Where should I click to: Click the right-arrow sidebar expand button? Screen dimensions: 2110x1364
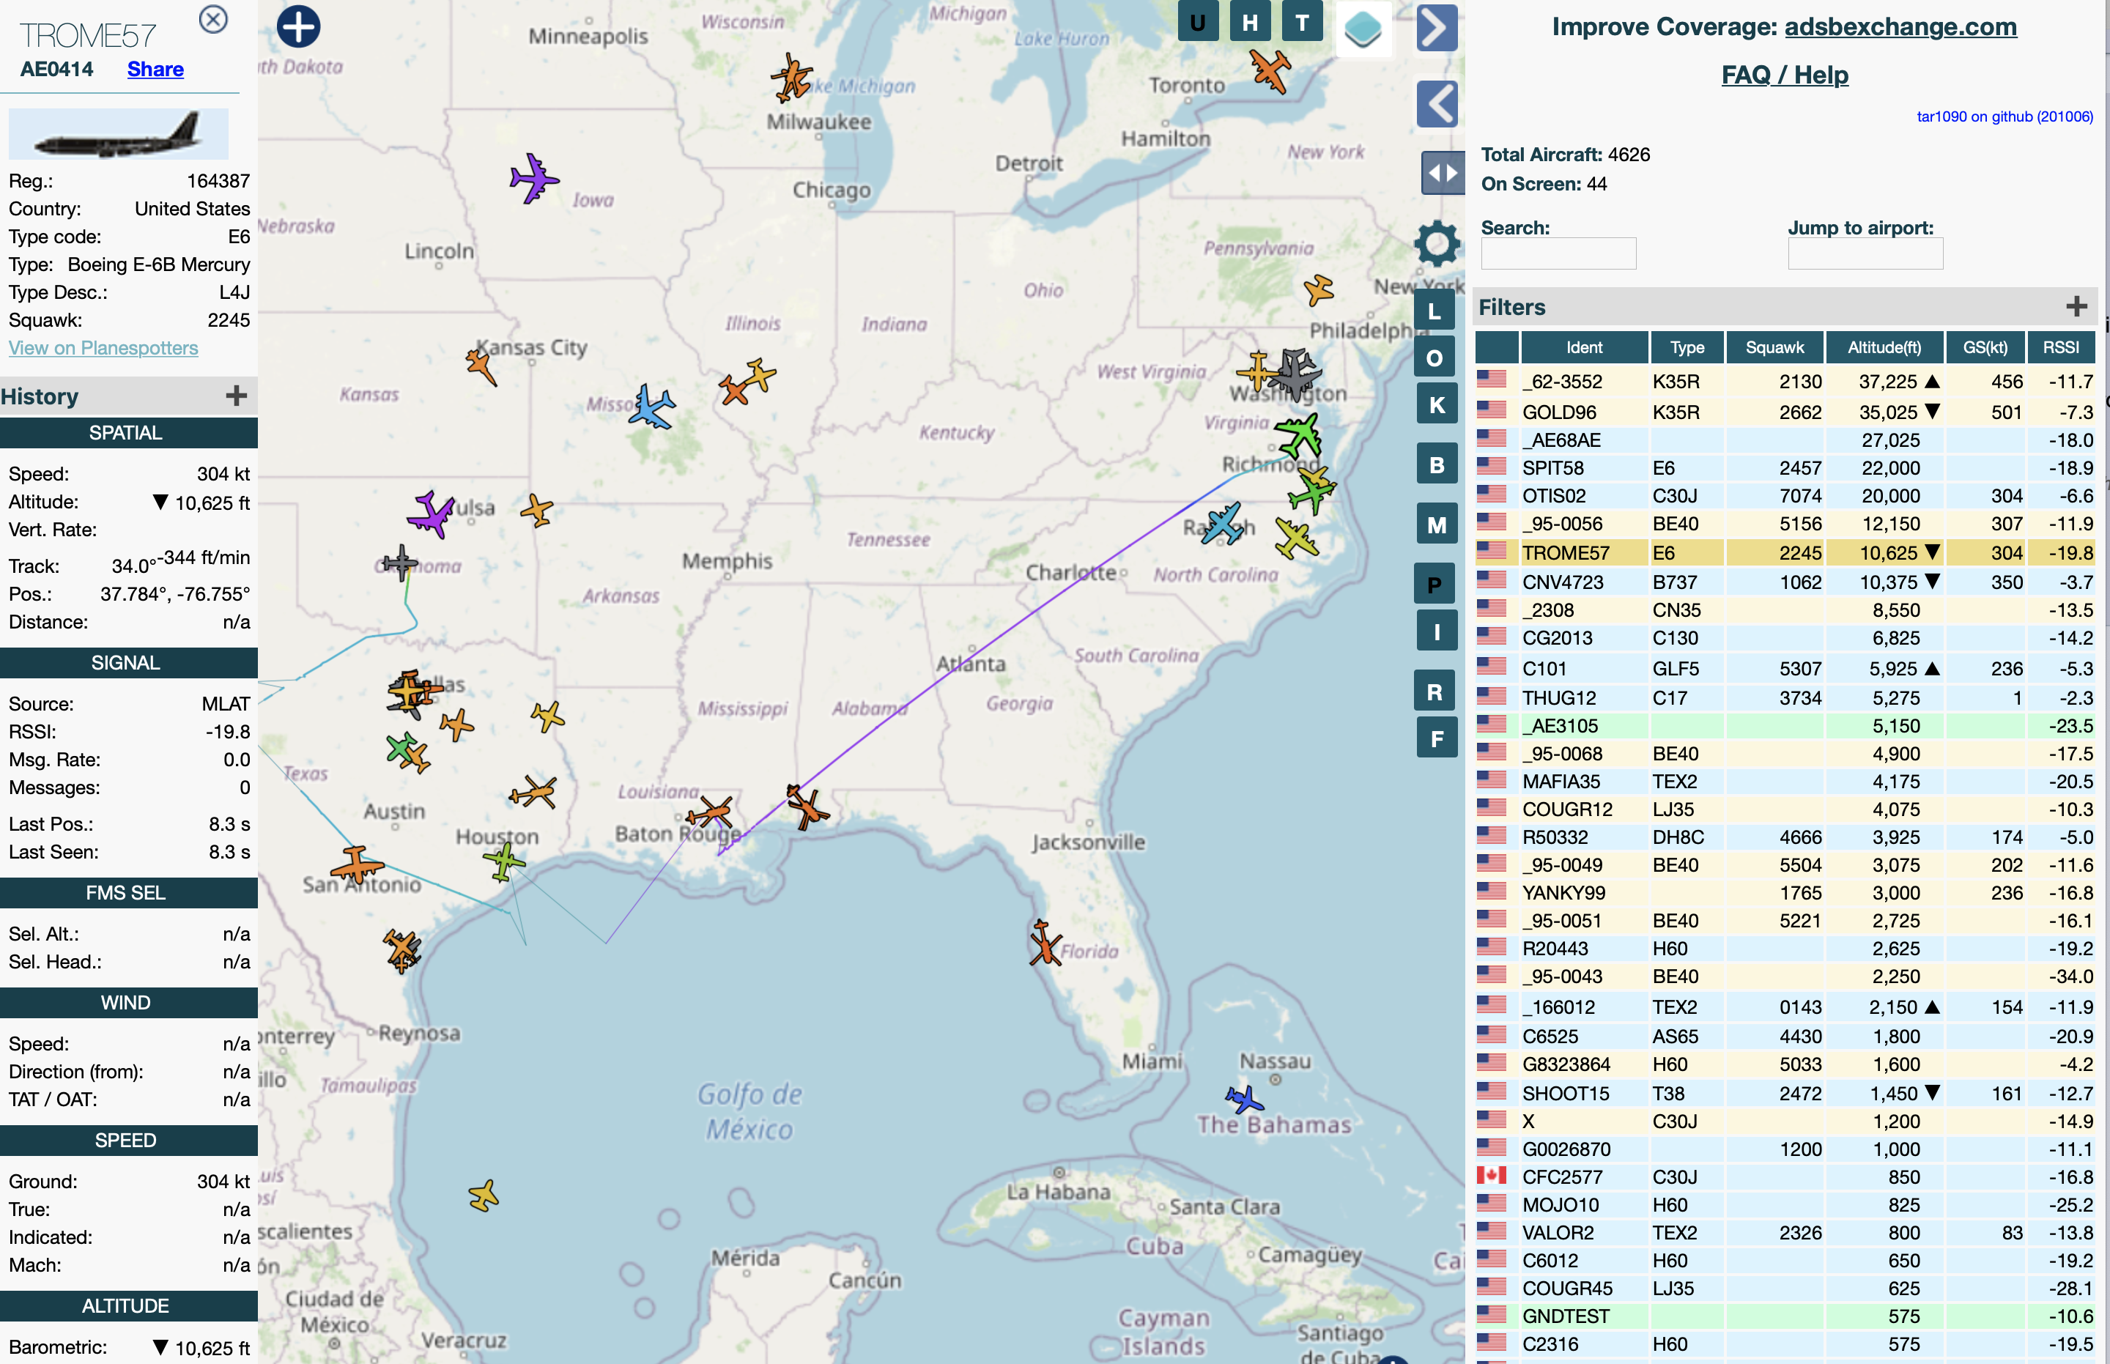[1436, 29]
